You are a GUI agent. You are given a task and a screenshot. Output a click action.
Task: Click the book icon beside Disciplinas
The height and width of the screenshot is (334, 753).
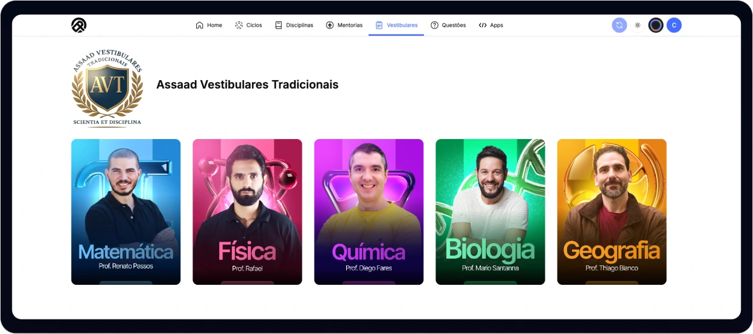click(279, 26)
